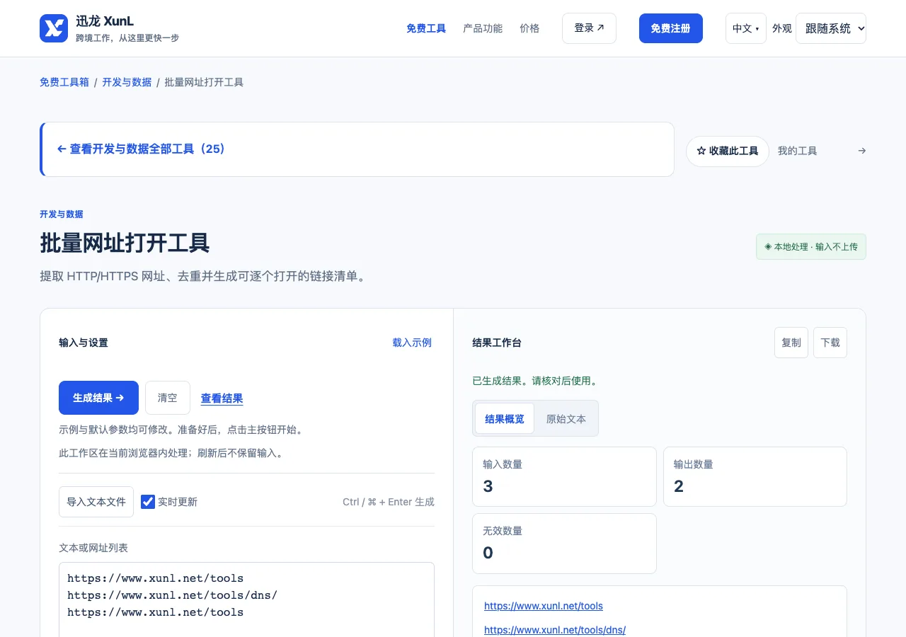Image resolution: width=906 pixels, height=637 pixels.
Task: Click the 清空 button
Action: click(168, 398)
